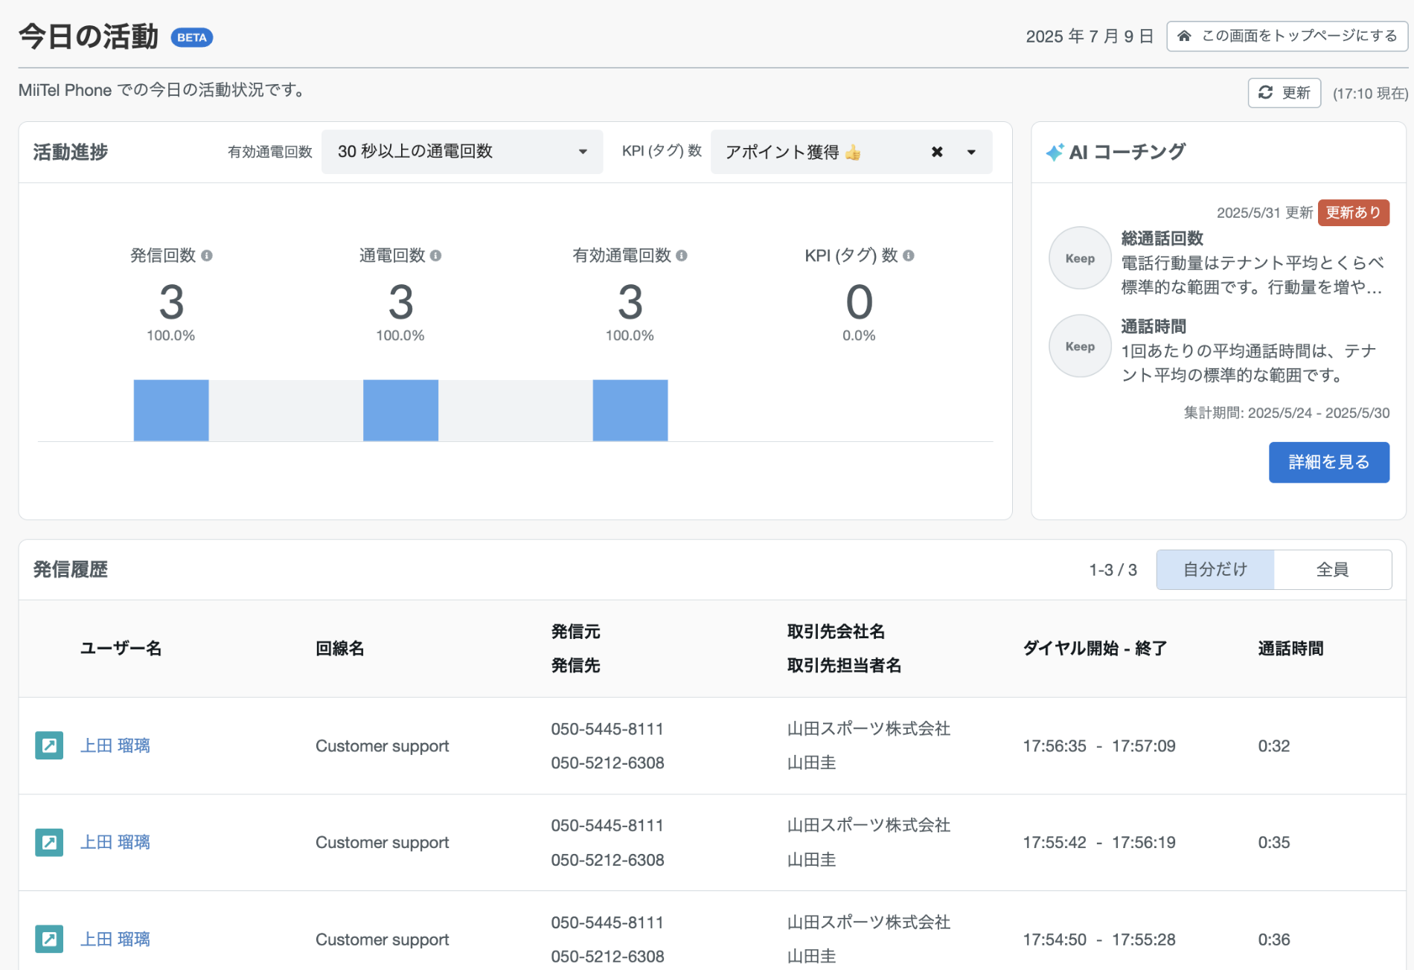This screenshot has width=1414, height=970.
Task: Switch history filter to 自分だけ
Action: pyautogui.click(x=1215, y=570)
